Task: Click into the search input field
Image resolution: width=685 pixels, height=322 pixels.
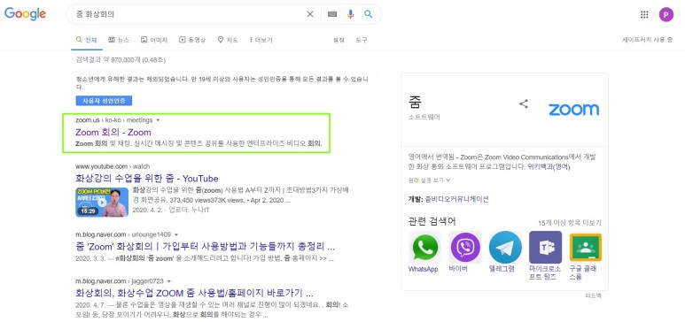Action: (188, 14)
